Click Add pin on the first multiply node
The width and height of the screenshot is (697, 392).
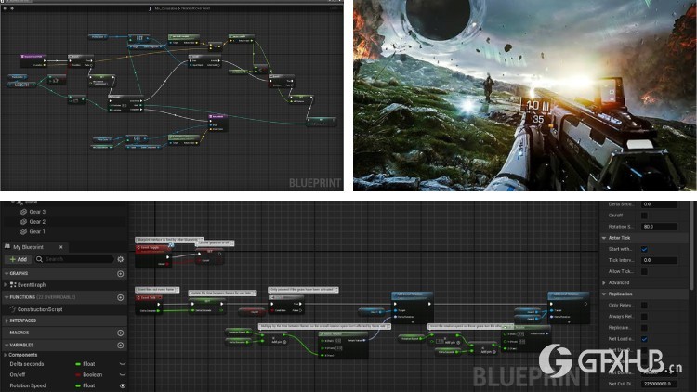click(279, 342)
